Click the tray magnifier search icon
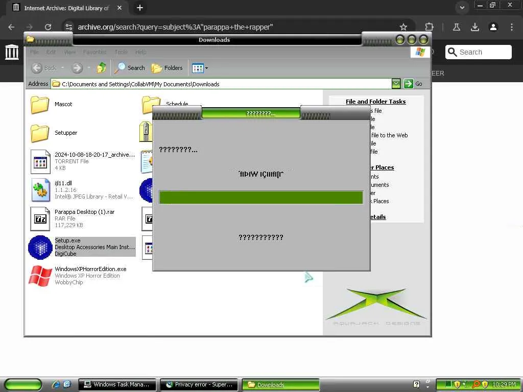Viewport: 523px width, 392px height. 476,384
